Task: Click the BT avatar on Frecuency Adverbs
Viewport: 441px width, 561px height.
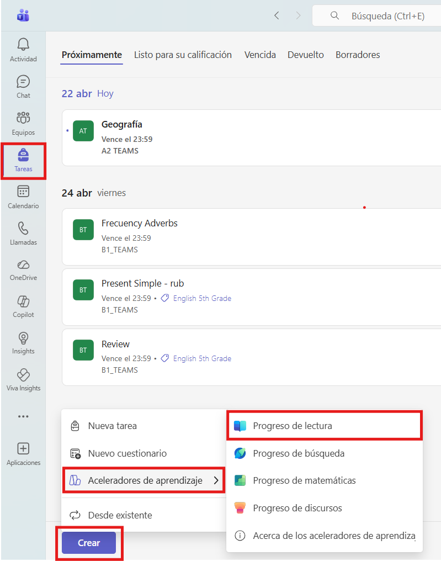Action: (x=83, y=230)
